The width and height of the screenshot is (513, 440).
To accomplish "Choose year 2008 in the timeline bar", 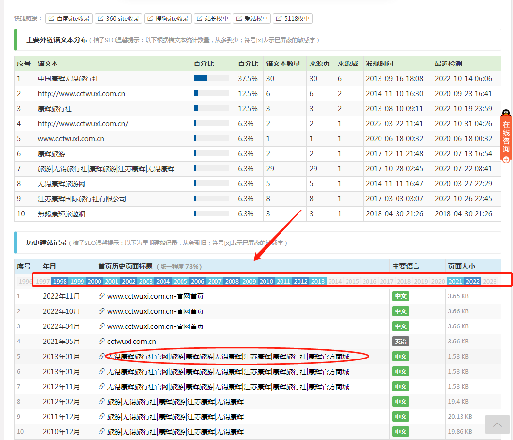I will (232, 281).
